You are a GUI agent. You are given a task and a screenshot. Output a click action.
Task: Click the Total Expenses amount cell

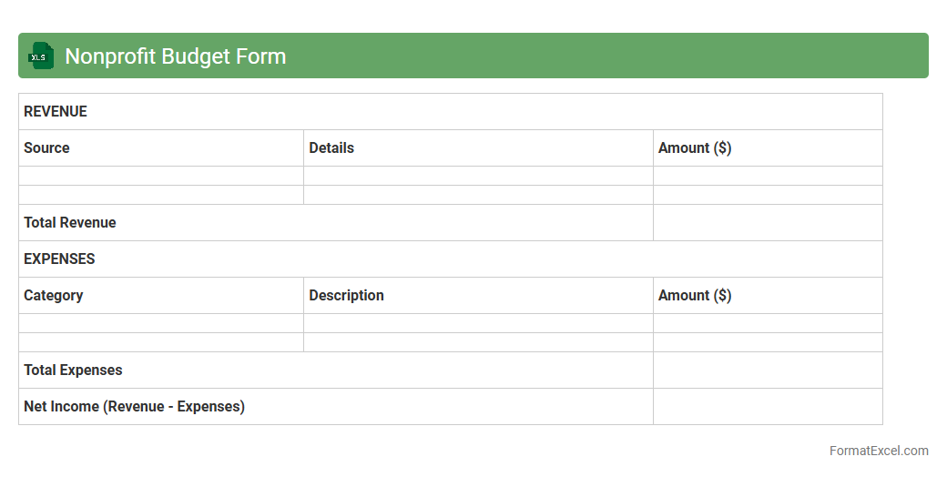point(767,370)
